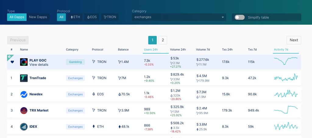
Task: Filter by the ETH protocol
Action: tap(75, 17)
